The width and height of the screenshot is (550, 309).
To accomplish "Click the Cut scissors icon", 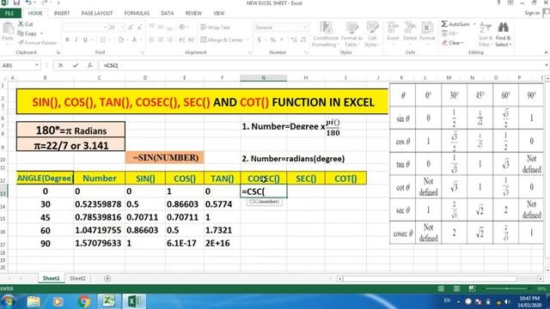I will pos(21,24).
